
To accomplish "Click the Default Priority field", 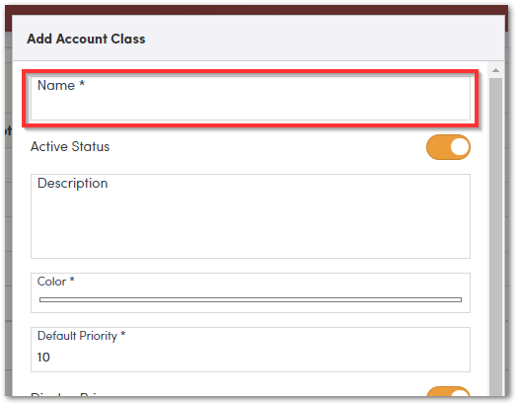I will 251,350.
